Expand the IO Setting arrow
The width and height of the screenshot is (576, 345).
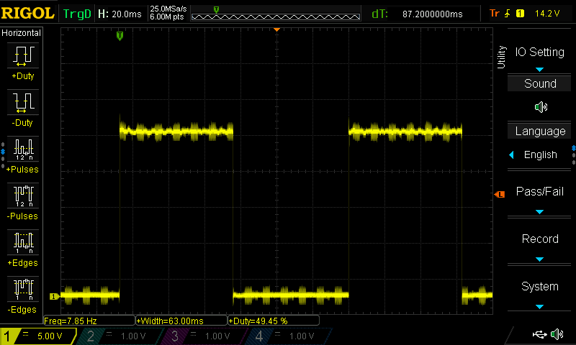539,69
